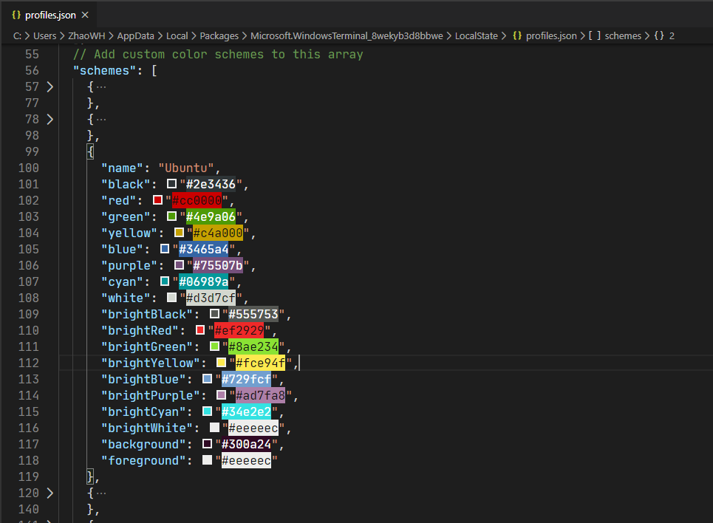Click the cyan color box for "cyan"

[x=166, y=281]
